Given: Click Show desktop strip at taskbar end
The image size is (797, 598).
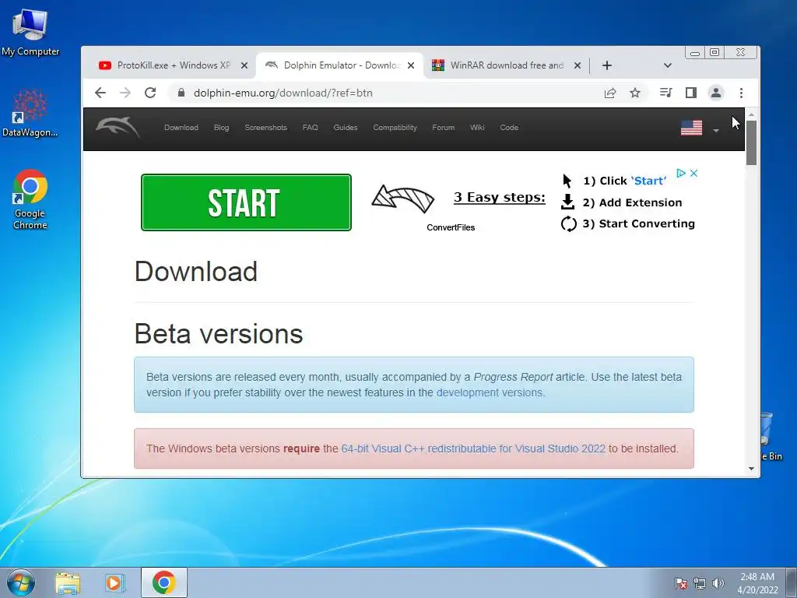Looking at the screenshot, I should (x=792, y=582).
